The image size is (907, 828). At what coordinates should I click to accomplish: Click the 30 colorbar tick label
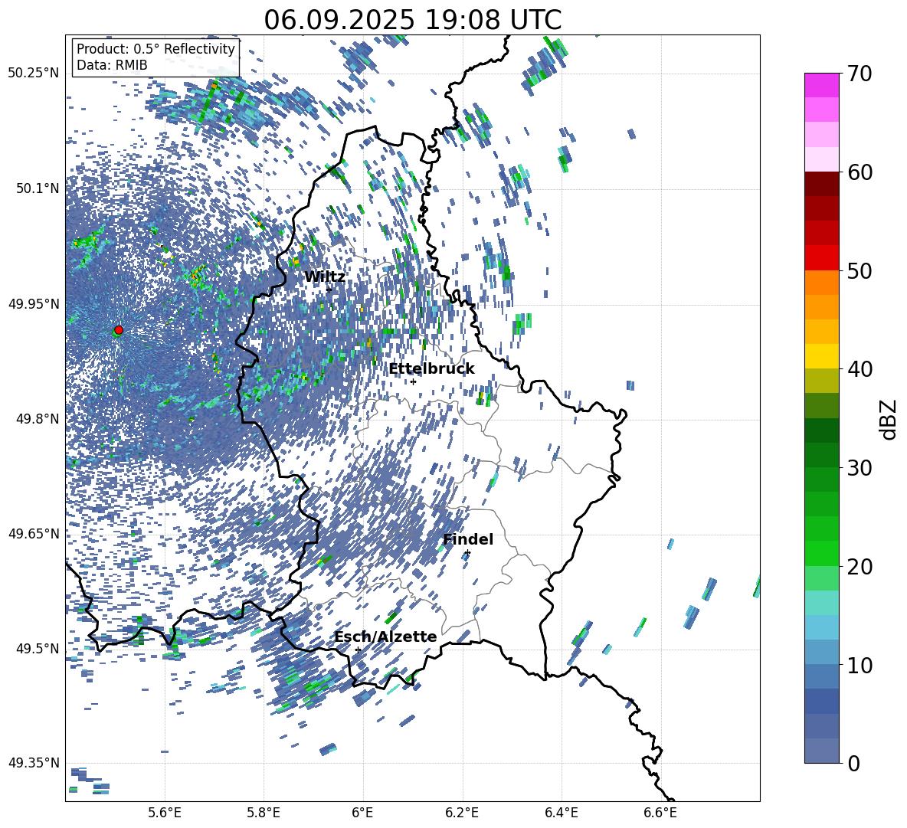pyautogui.click(x=860, y=468)
